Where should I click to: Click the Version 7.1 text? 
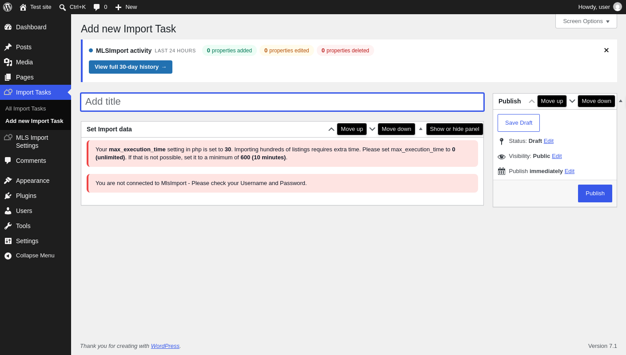[x=602, y=346]
